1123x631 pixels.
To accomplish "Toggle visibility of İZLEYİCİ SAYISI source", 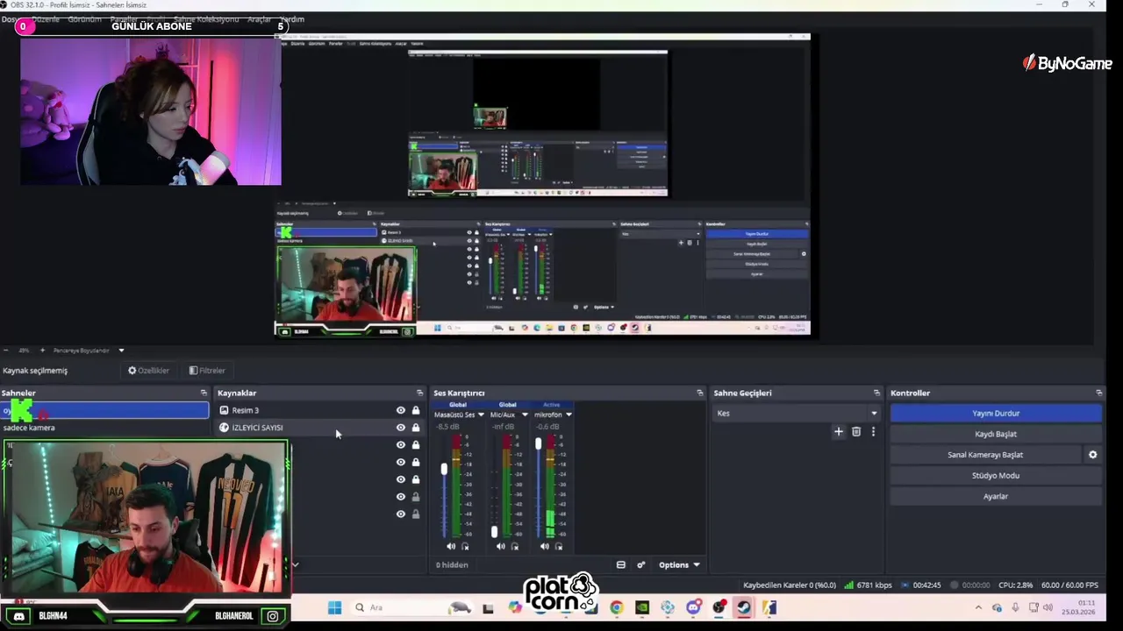I will pyautogui.click(x=401, y=428).
